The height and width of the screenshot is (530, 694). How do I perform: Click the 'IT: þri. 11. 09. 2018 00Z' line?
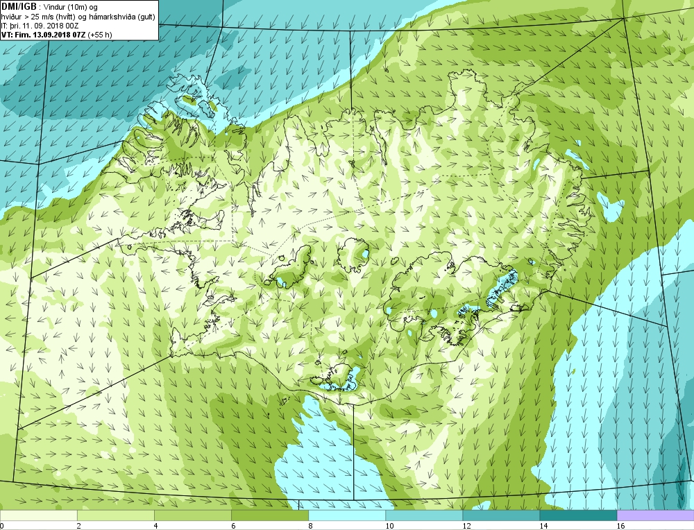tap(40, 26)
